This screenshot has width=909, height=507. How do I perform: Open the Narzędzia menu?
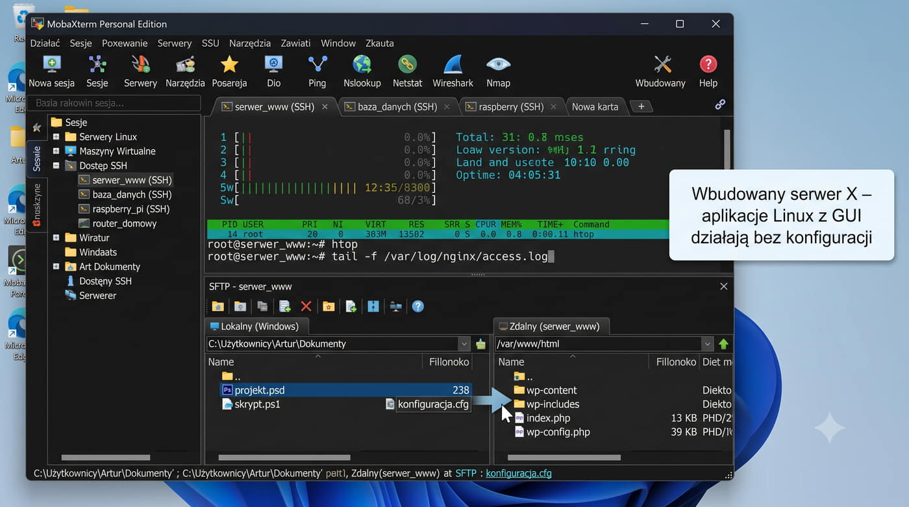[x=249, y=43]
